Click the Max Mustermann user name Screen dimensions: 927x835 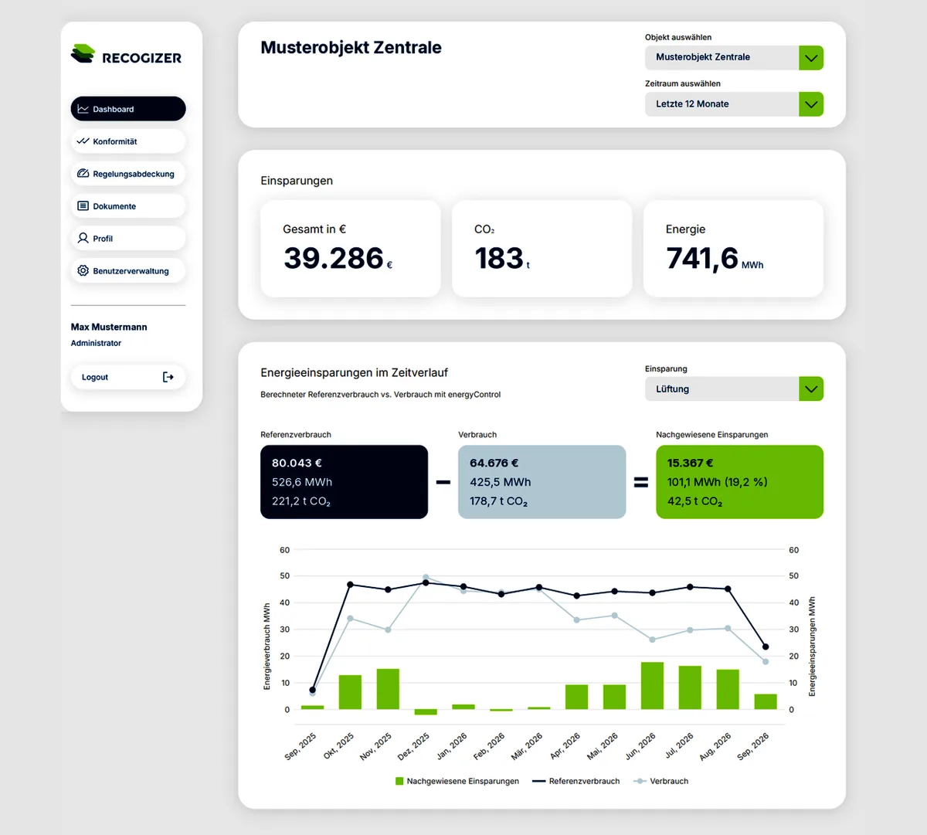click(109, 327)
